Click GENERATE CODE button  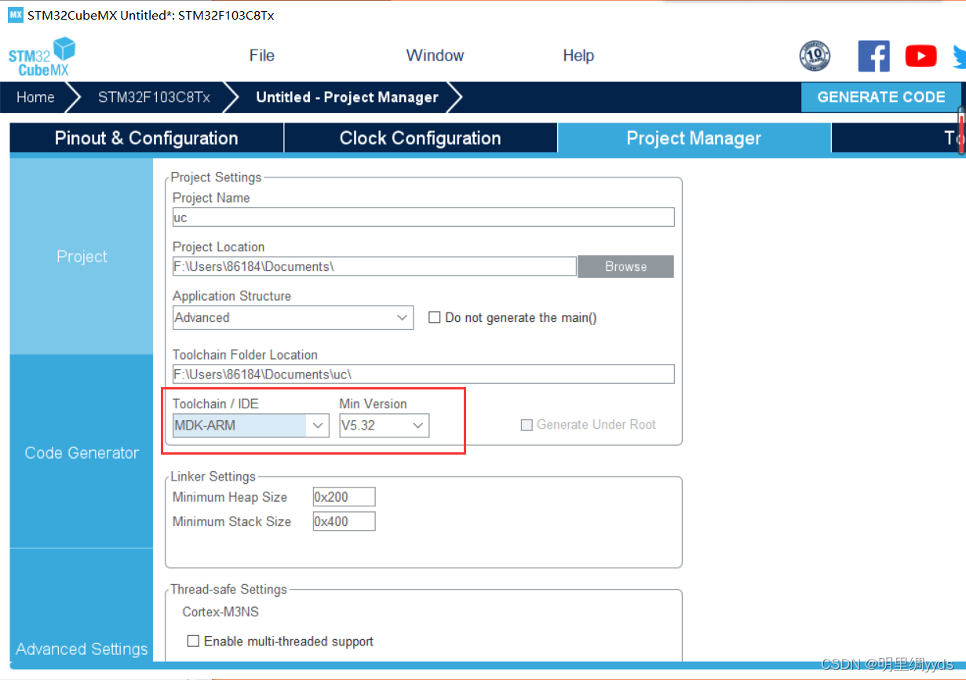(880, 97)
